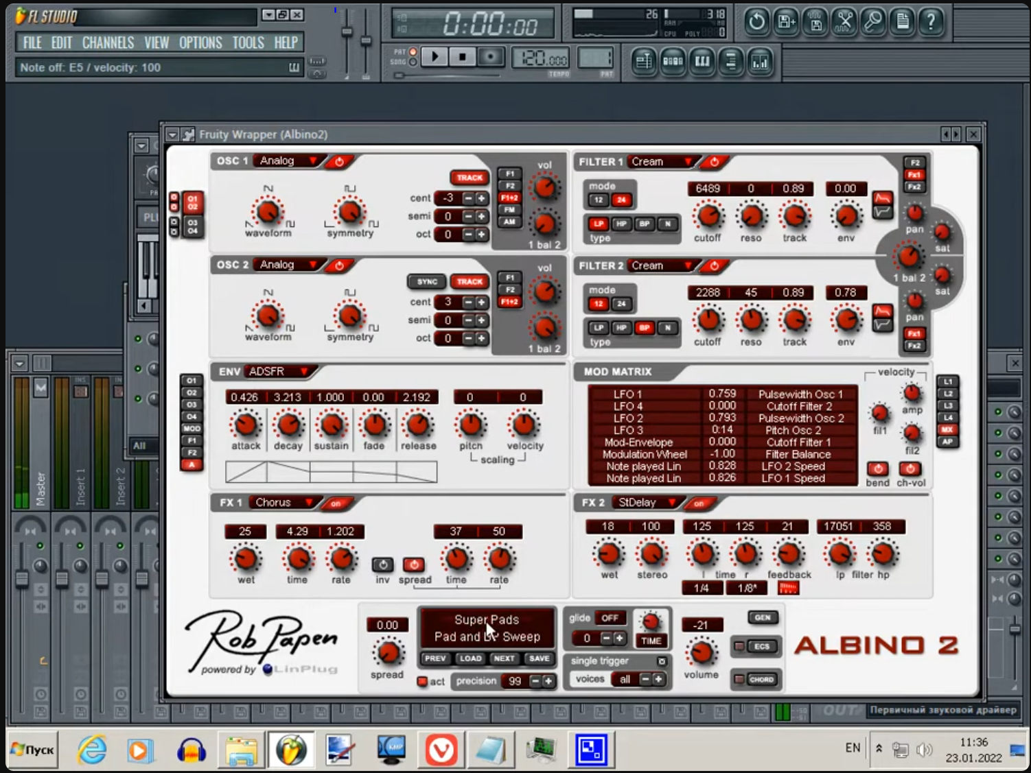1031x773 pixels.
Task: Click the scissors tool icon in toolbar
Action: pyautogui.click(x=844, y=22)
